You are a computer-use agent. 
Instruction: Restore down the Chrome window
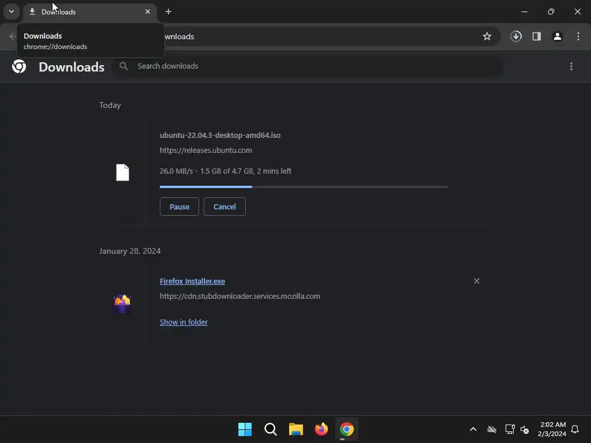551,12
